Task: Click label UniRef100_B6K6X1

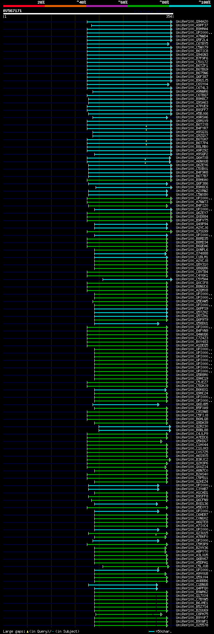Action: tap(192, 389)
